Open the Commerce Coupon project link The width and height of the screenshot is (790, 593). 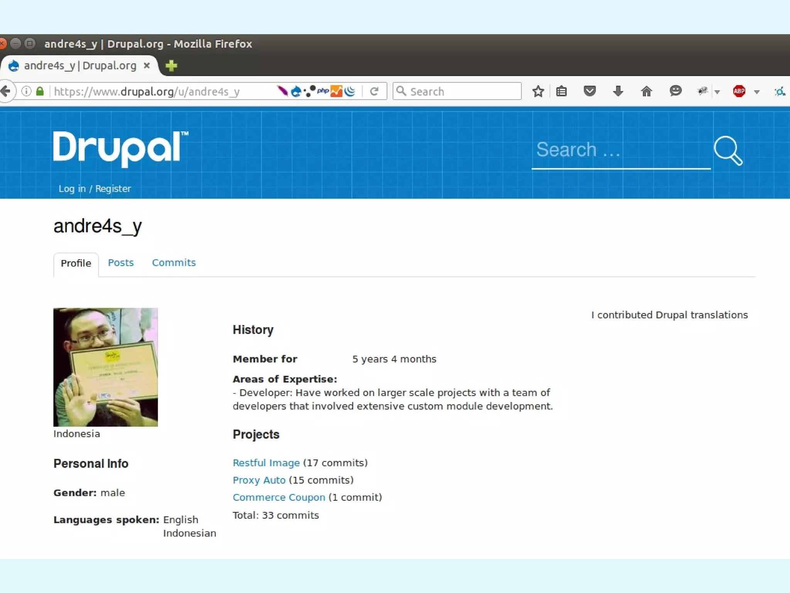(x=279, y=497)
